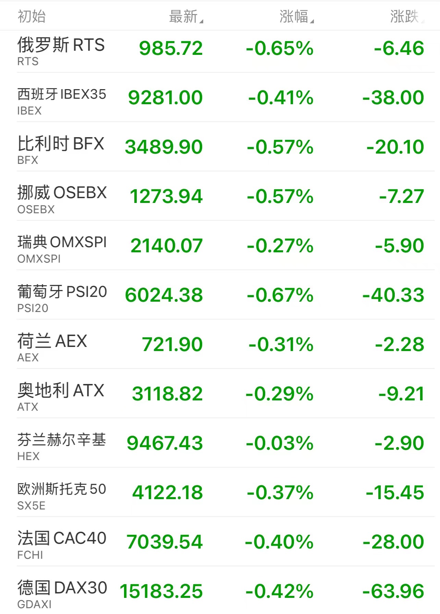Sort by 最新 latest price column
The width and height of the screenshot is (440, 614).
[x=185, y=16]
